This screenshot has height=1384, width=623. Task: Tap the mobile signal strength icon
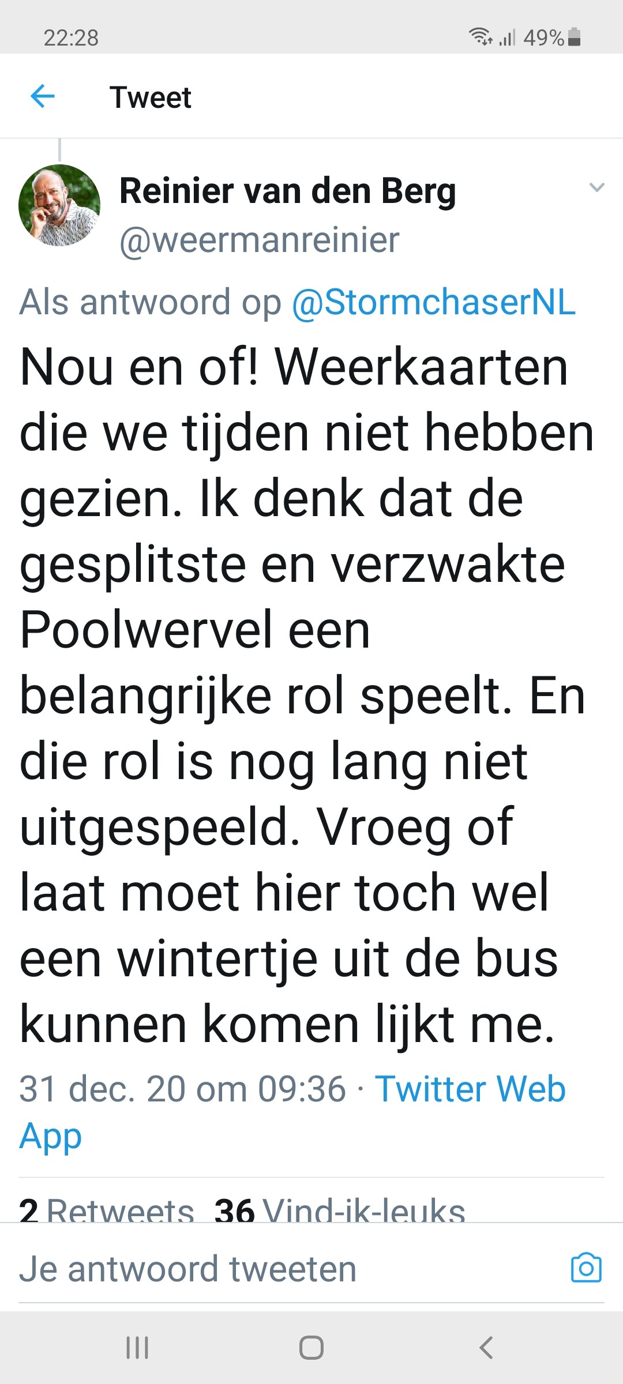[x=507, y=37]
